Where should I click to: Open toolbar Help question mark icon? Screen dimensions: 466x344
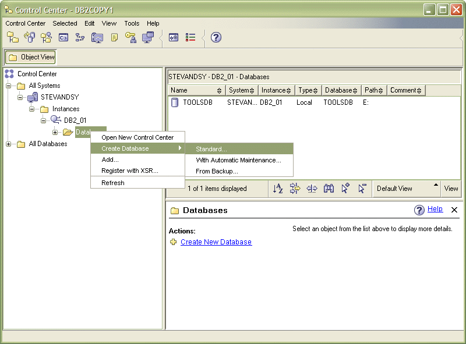pyautogui.click(x=216, y=37)
